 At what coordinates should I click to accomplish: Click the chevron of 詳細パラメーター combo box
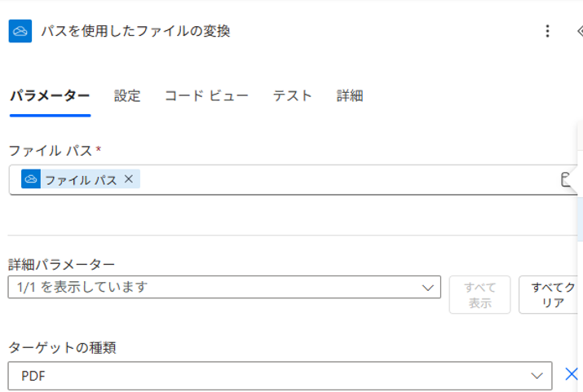(x=427, y=287)
